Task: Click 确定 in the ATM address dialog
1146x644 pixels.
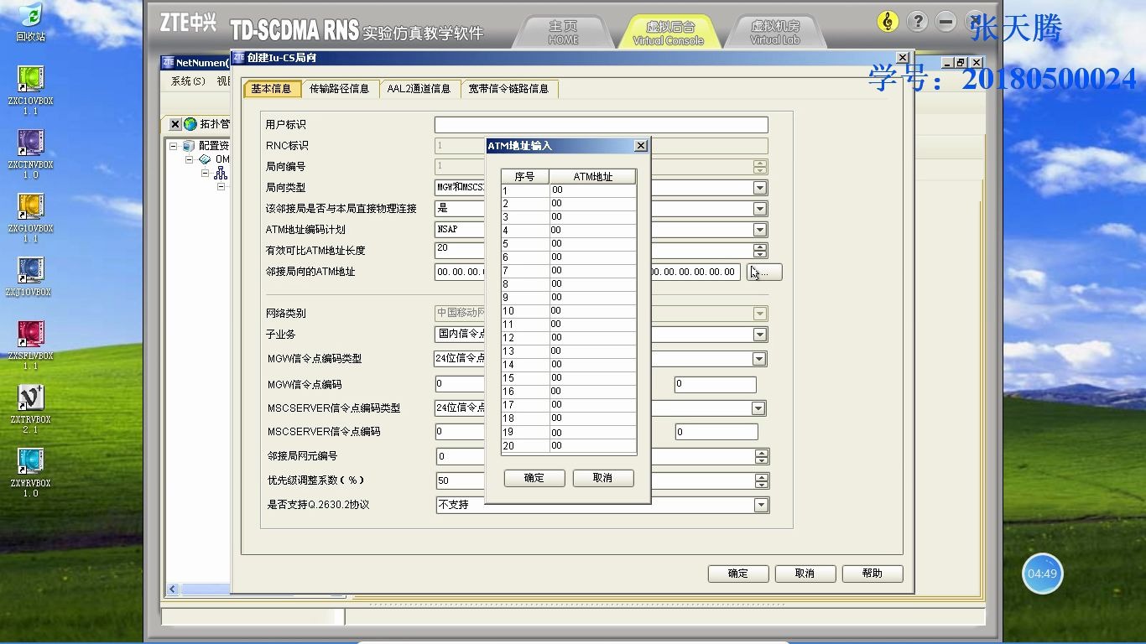Action: pyautogui.click(x=534, y=478)
